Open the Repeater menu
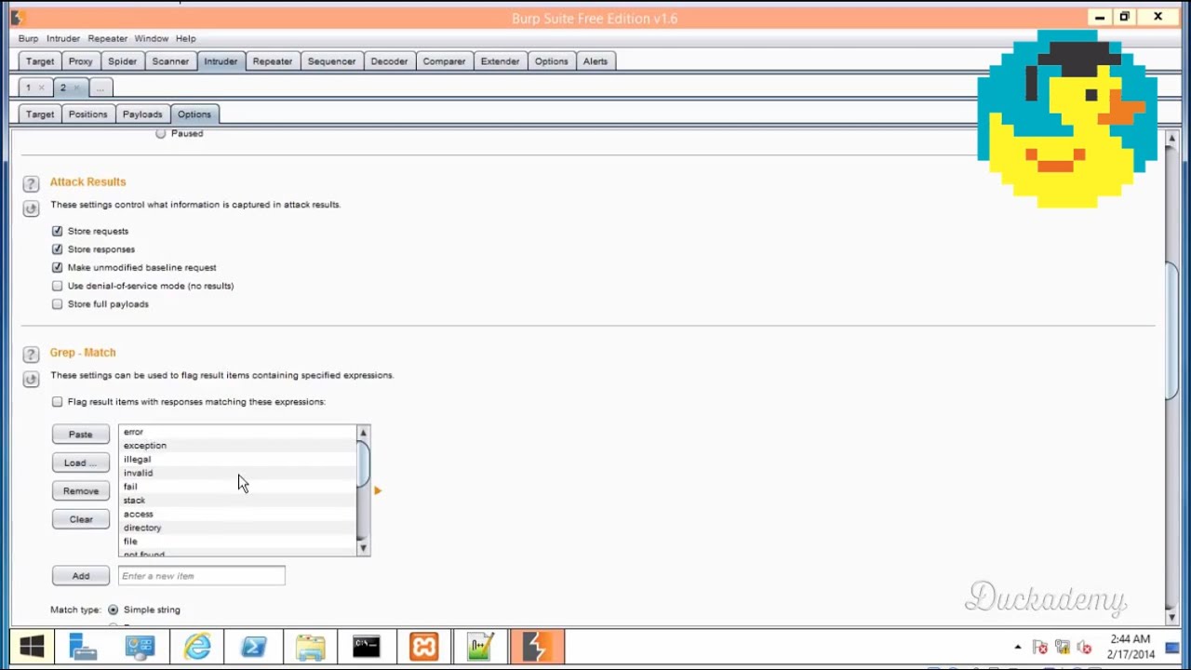Viewport: 1191px width, 670px height. click(x=107, y=38)
